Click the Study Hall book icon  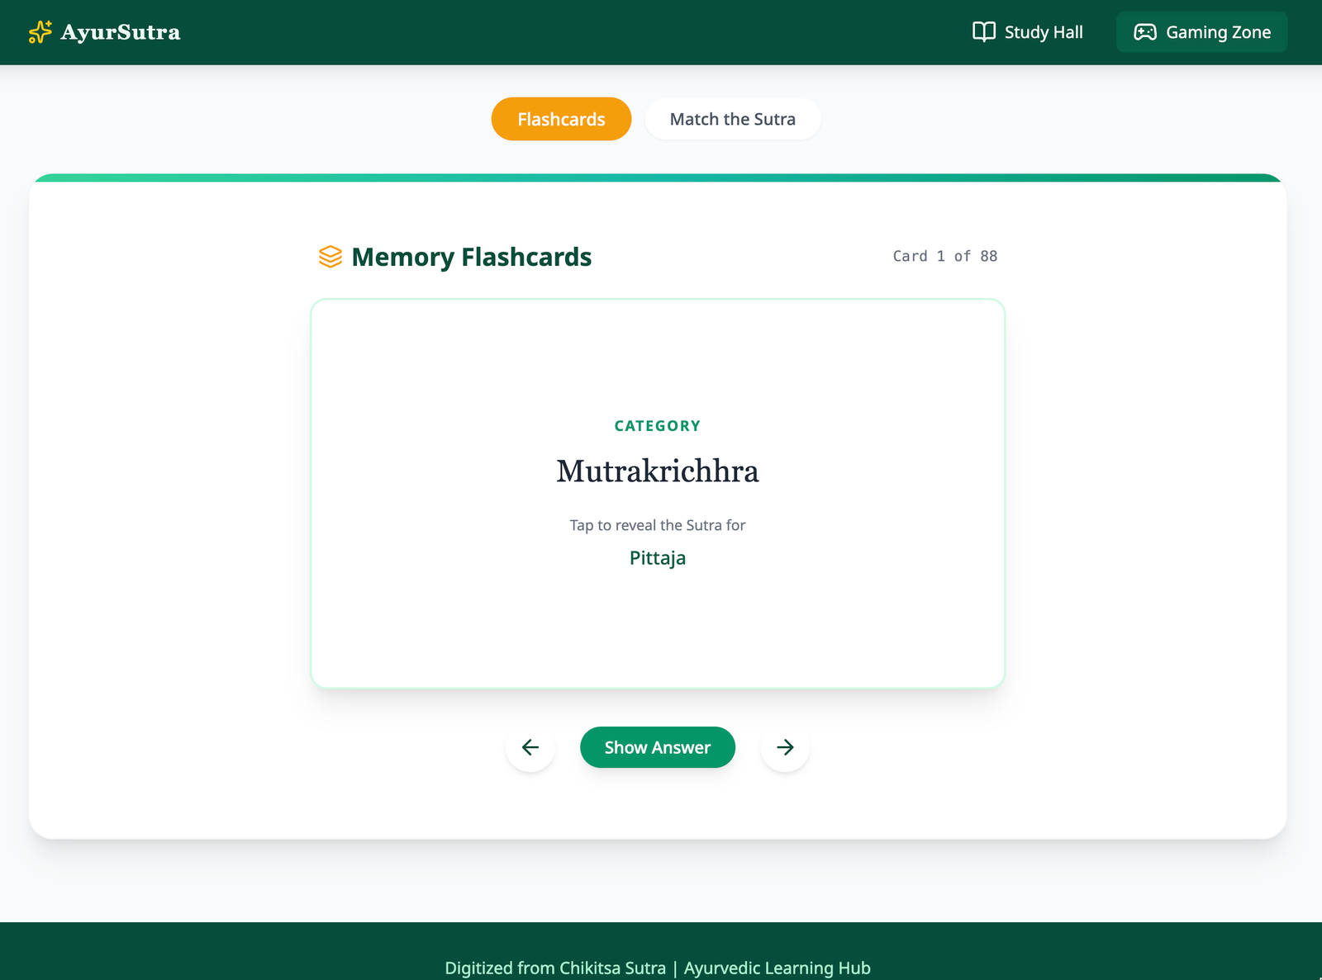[x=983, y=32]
